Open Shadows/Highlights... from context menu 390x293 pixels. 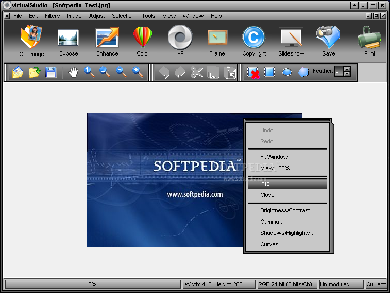(x=287, y=233)
